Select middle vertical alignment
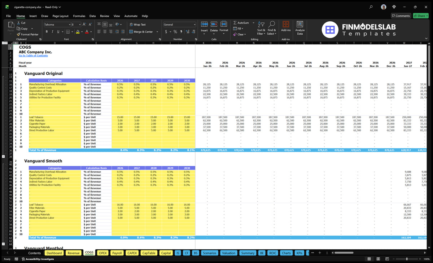Screen dimensions: 433x263 [x=105, y=25]
